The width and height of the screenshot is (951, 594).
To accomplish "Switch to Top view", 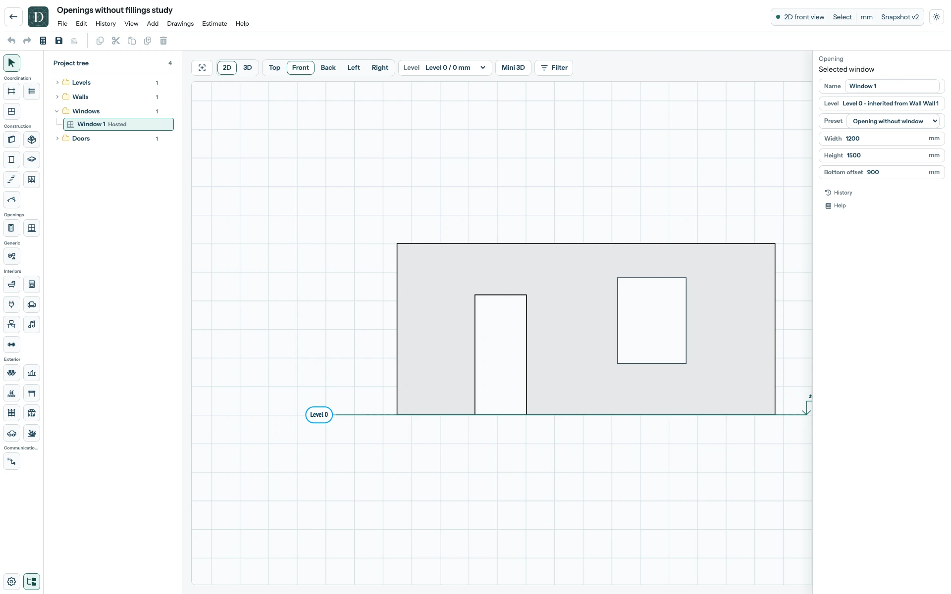I will tap(274, 68).
